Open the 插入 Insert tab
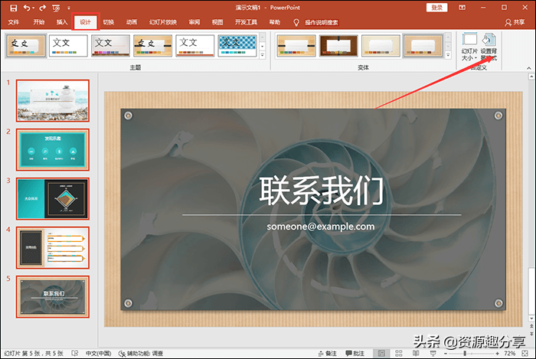 (62, 22)
